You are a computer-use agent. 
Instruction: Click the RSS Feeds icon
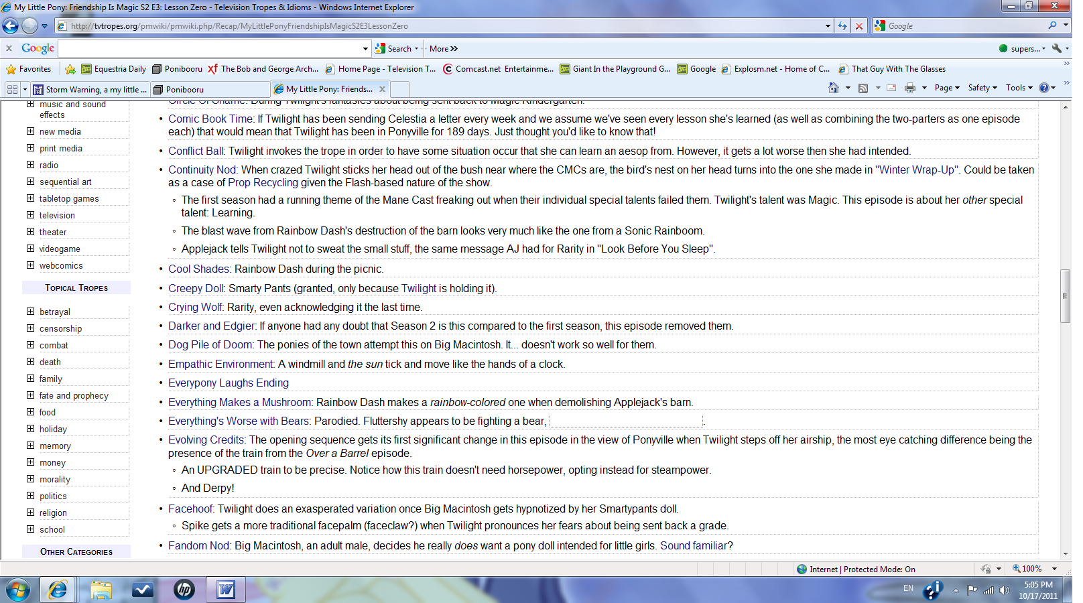click(863, 88)
